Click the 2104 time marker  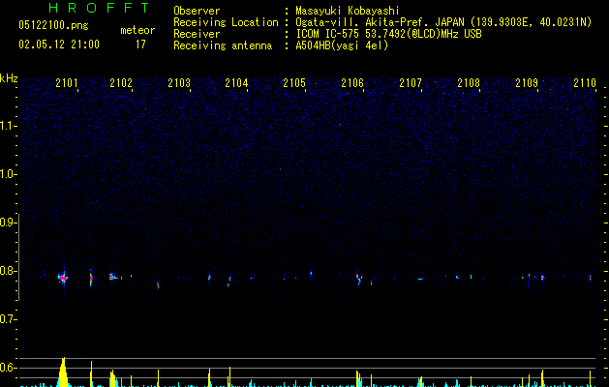tap(236, 82)
